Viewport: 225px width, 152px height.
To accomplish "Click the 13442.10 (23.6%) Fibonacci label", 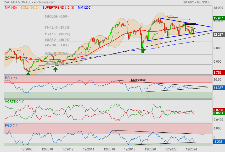I will [57, 28].
